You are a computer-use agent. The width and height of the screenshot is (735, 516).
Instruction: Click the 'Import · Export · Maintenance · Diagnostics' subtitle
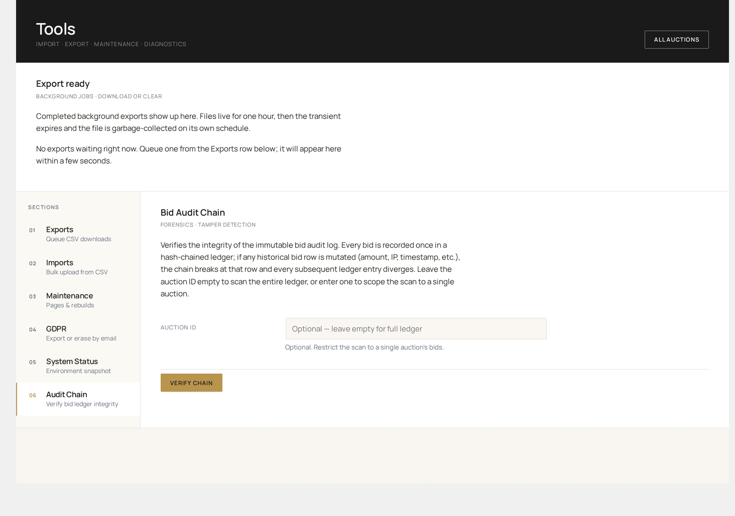pyautogui.click(x=111, y=44)
